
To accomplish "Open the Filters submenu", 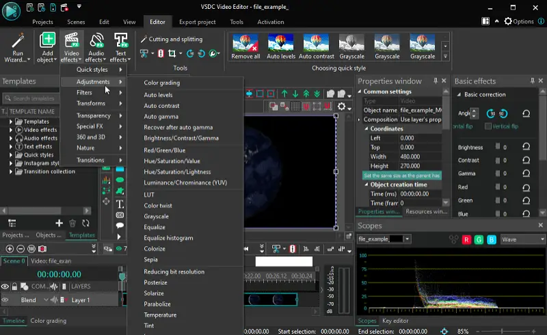I will coord(94,92).
